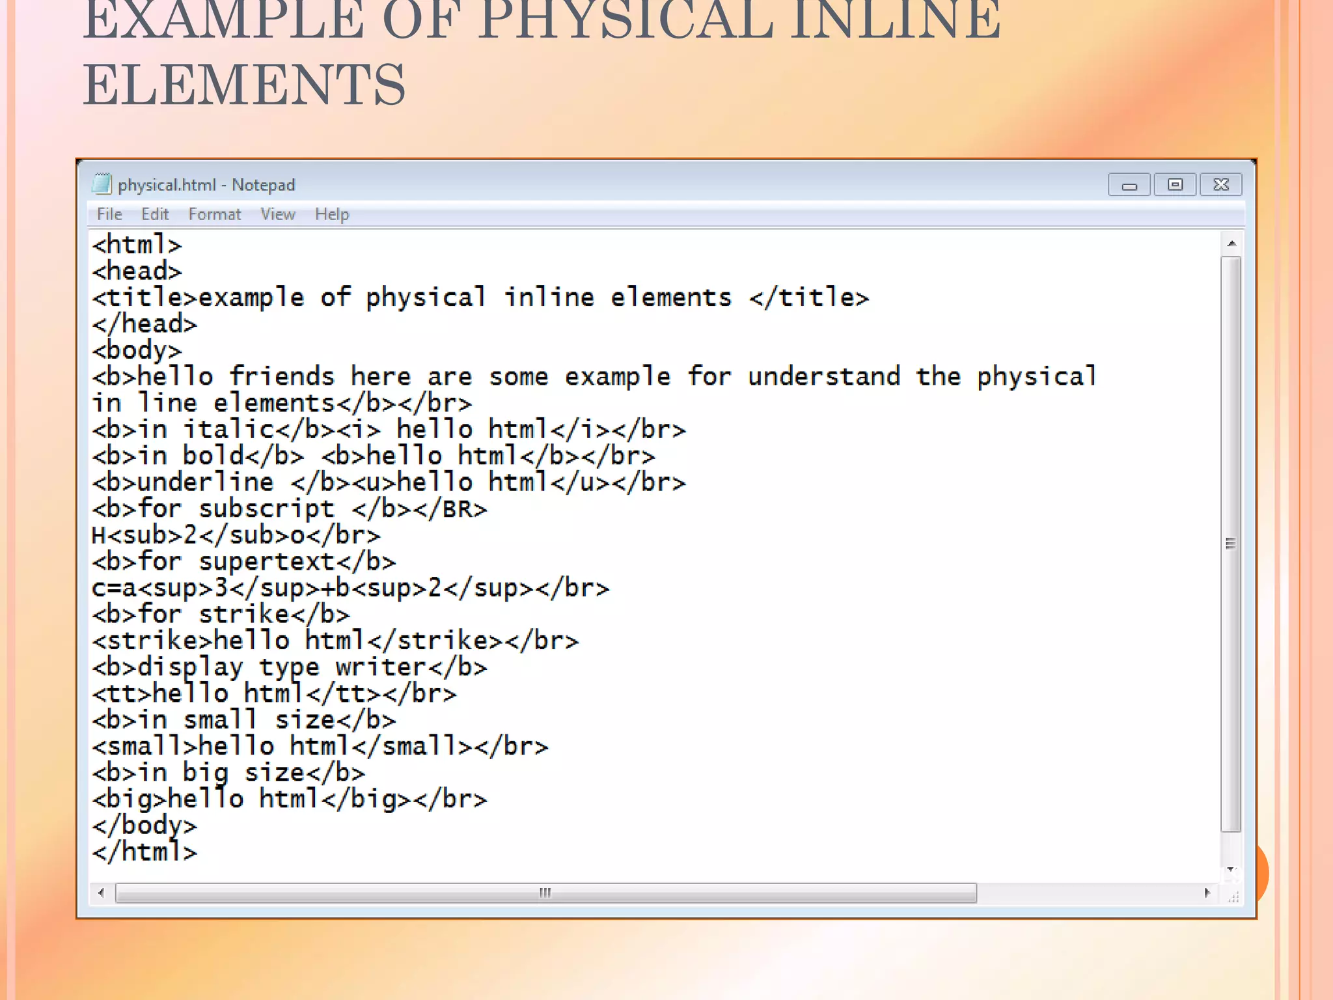Click the '<b>for subscript </b></BR>' line
The image size is (1333, 1000).
coord(290,509)
